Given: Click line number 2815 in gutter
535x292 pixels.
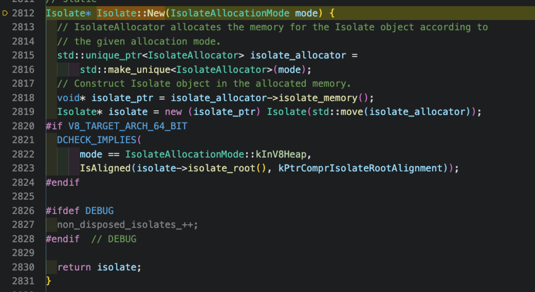Looking at the screenshot, I should 23,55.
